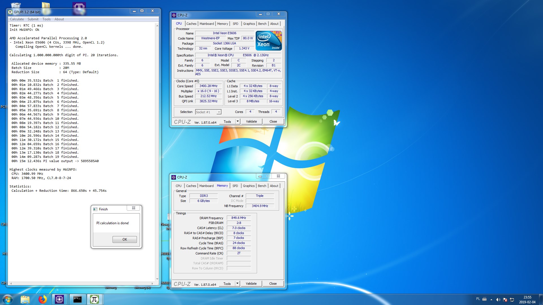Viewport: 543px width, 305px height.
Task: Switch to CPU tab in lower CPU-Z
Action: click(178, 186)
